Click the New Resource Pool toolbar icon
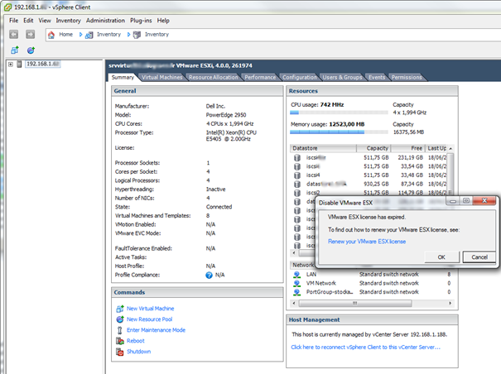Image resolution: width=501 pixels, height=374 pixels. point(31,50)
